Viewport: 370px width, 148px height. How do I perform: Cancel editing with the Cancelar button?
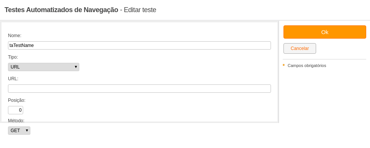[300, 48]
